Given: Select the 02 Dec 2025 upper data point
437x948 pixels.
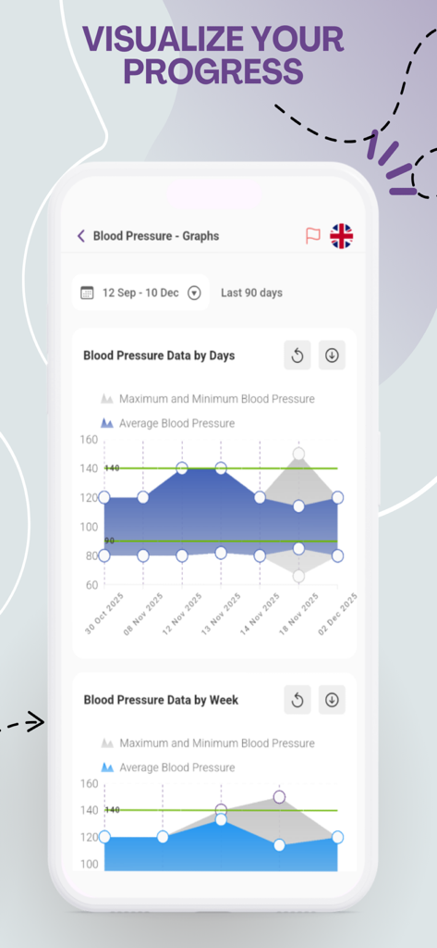Looking at the screenshot, I should (337, 497).
